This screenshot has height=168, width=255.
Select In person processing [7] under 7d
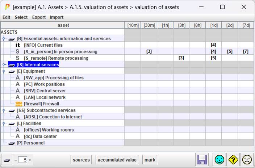tap(246, 51)
